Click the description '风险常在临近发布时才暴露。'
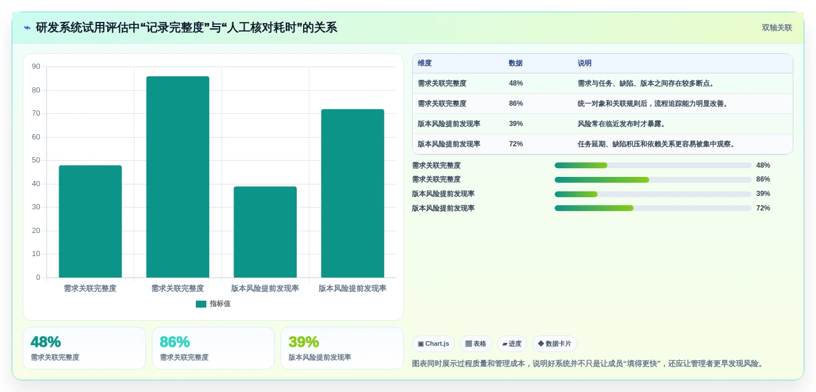Viewport: 816px width, 392px height. 623,124
